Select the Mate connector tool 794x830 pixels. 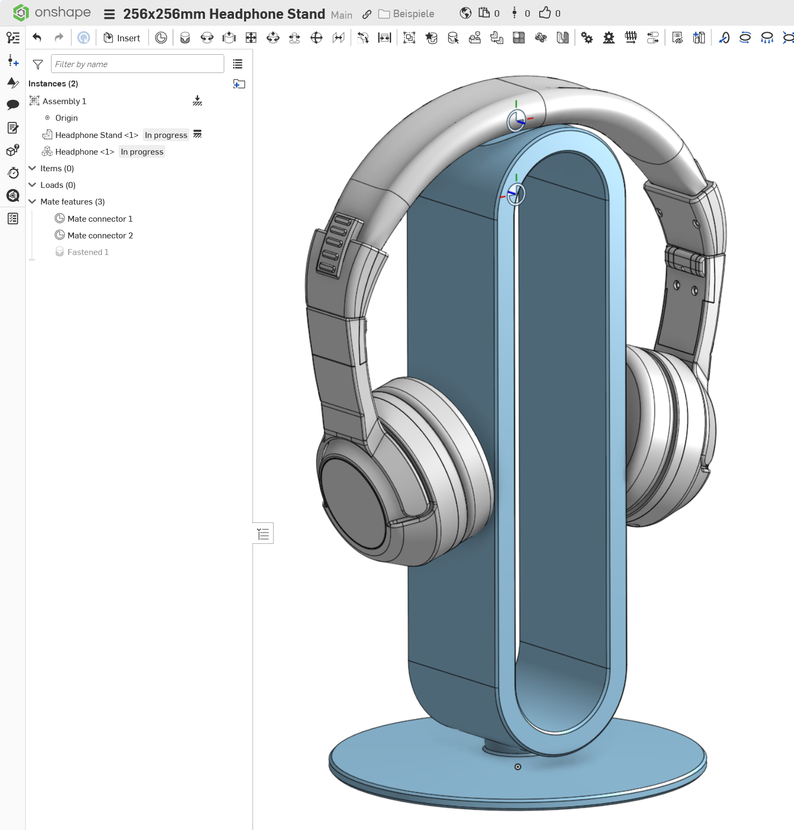point(161,38)
